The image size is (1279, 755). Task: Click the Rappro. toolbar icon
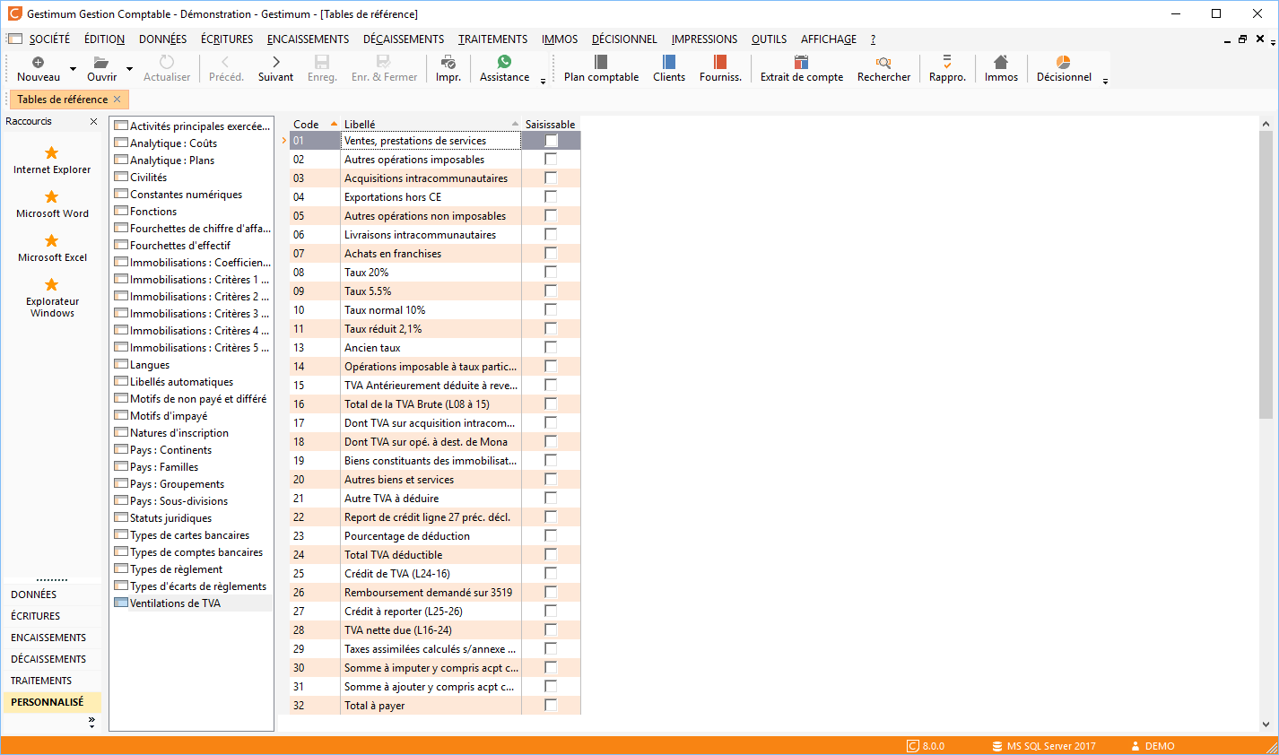947,62
